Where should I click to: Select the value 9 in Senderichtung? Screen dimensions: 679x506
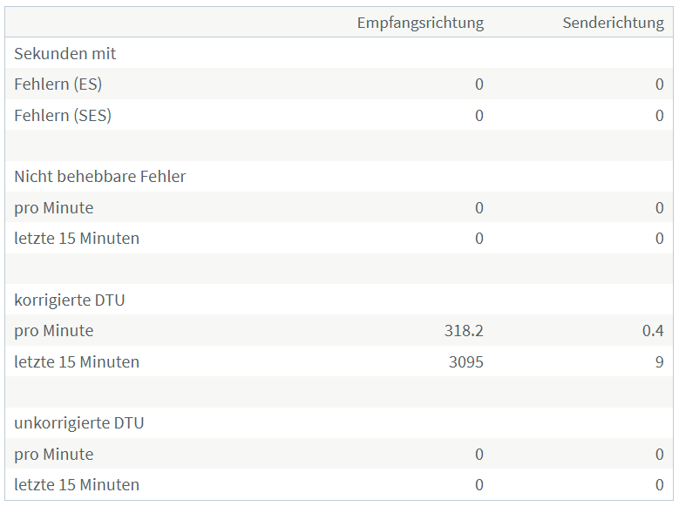point(659,361)
